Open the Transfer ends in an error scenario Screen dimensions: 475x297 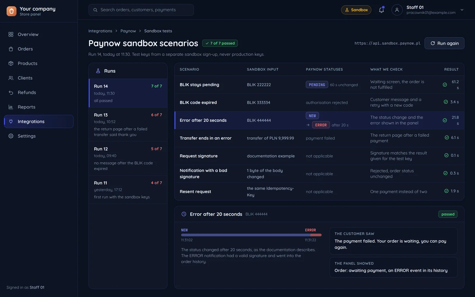point(319,138)
